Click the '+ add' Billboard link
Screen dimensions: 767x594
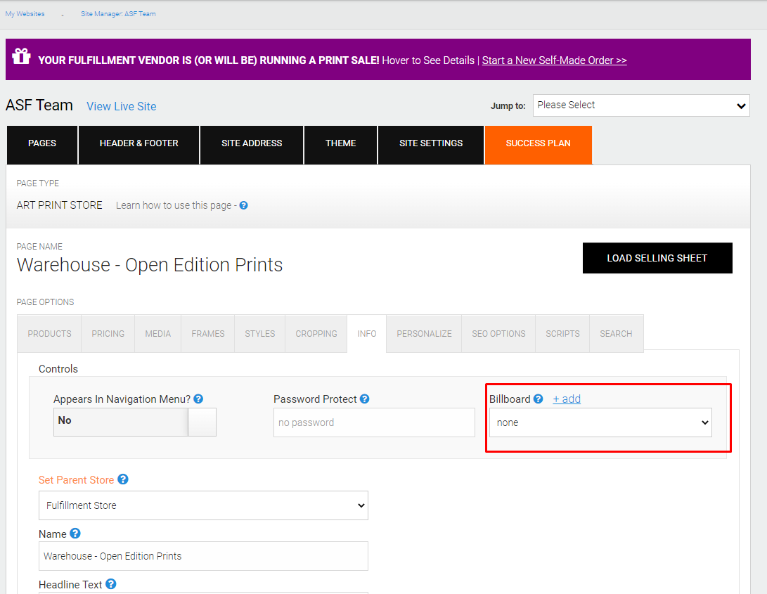pos(567,399)
